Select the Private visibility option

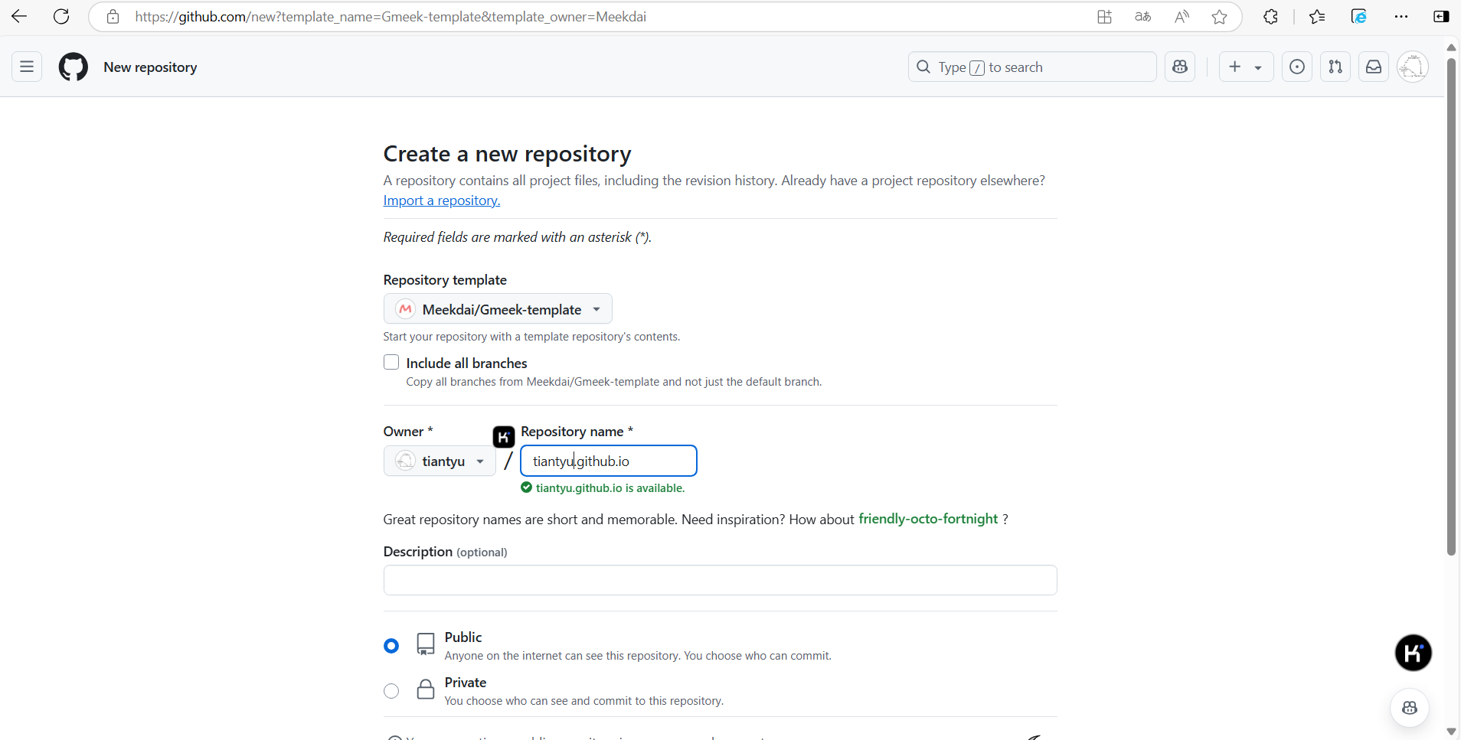point(391,691)
